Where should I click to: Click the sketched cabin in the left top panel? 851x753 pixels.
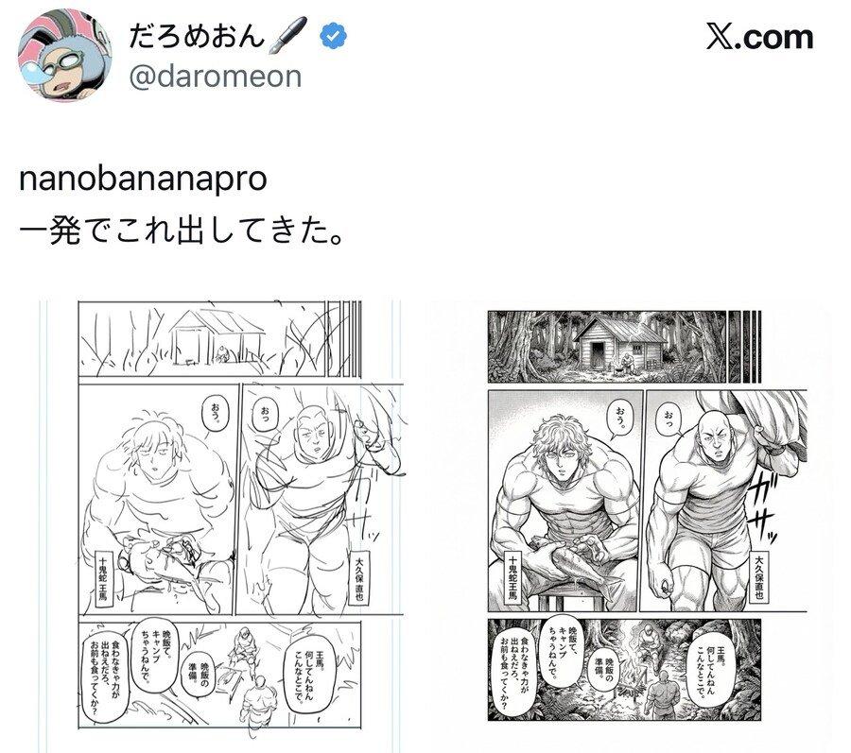pos(217,336)
